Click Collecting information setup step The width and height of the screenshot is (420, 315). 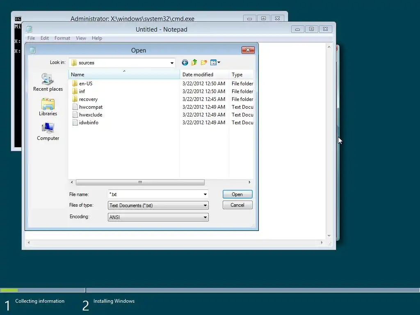tap(40, 301)
